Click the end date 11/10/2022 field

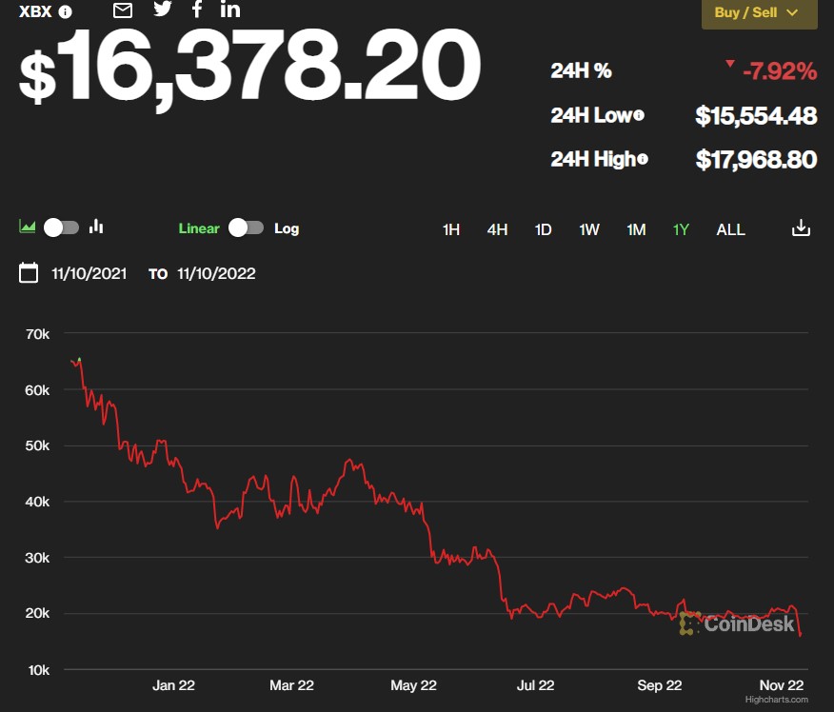216,274
